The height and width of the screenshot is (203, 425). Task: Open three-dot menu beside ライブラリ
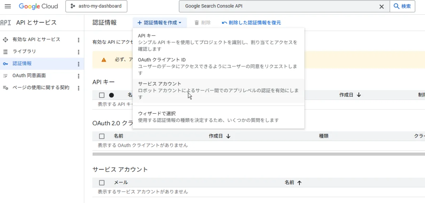coord(78,52)
